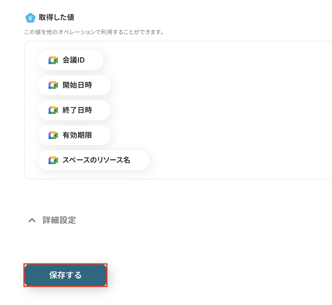Click the Google Meet icon beside 有効期限
The image size is (332, 305).
pyautogui.click(x=53, y=135)
